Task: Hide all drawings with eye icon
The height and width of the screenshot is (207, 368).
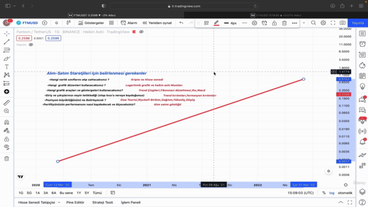Action: click(x=6, y=147)
